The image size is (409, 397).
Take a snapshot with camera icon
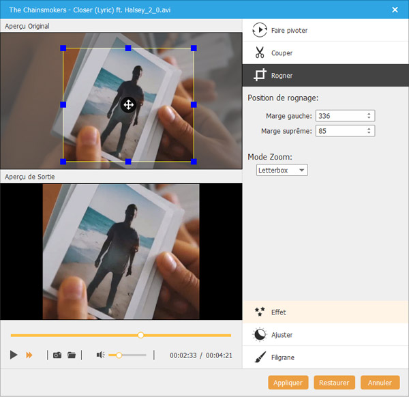point(57,355)
